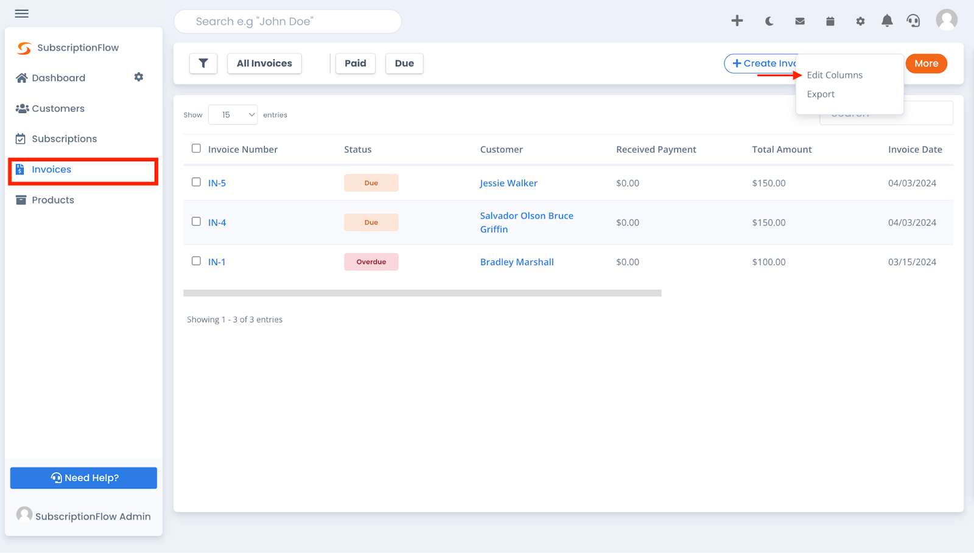
Task: Open the user profile avatar
Action: pos(947,20)
